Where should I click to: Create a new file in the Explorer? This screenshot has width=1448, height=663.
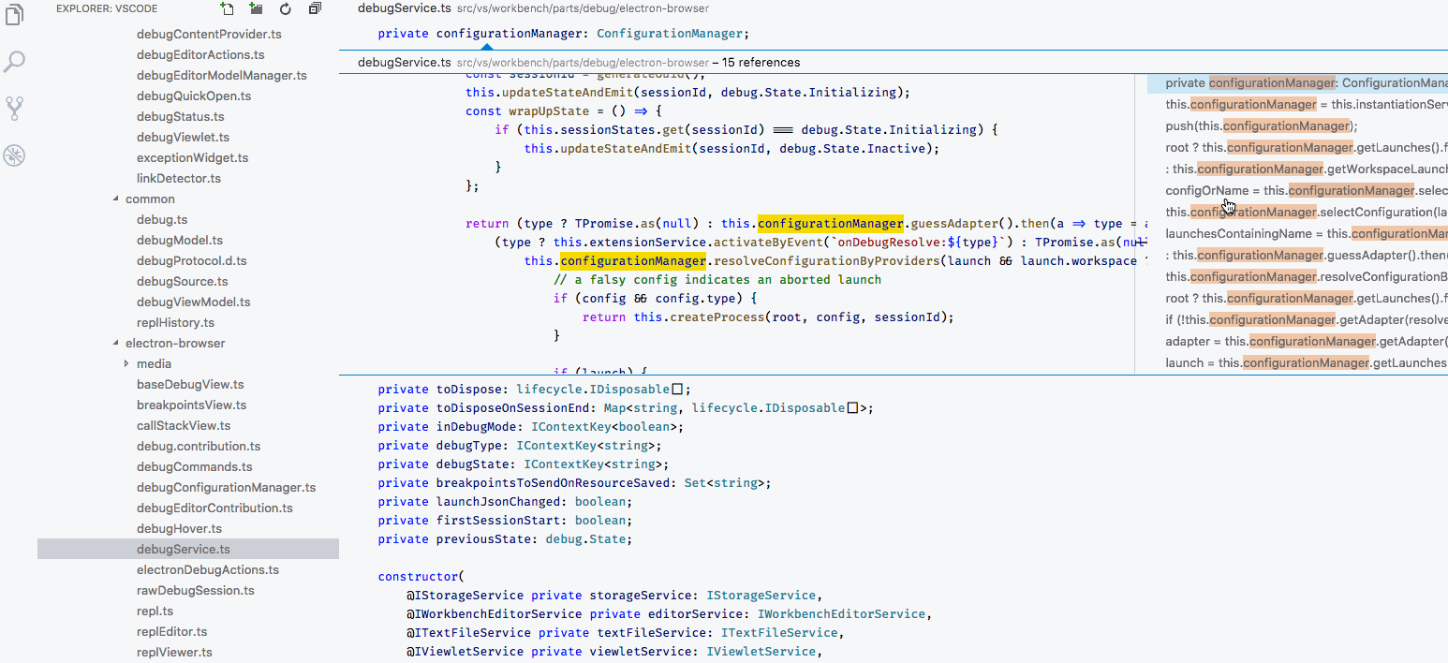227,8
